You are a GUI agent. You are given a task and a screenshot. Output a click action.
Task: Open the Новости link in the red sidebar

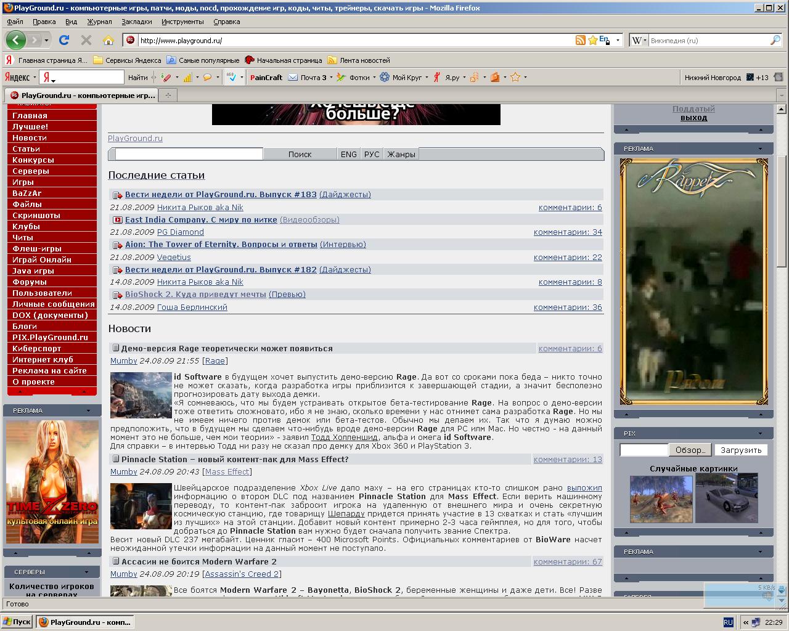[x=30, y=137]
